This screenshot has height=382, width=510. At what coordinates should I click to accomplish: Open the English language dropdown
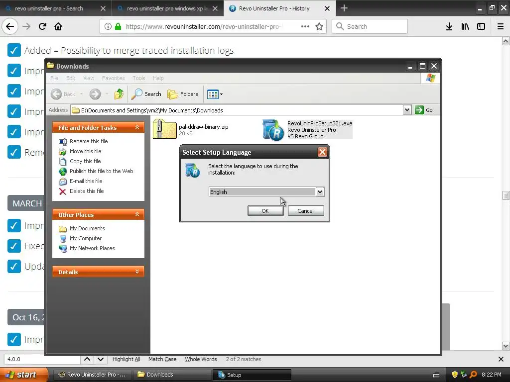click(320, 192)
